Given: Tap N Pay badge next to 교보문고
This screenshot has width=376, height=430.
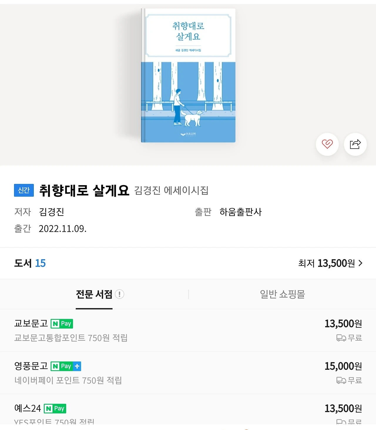Looking at the screenshot, I should point(62,324).
